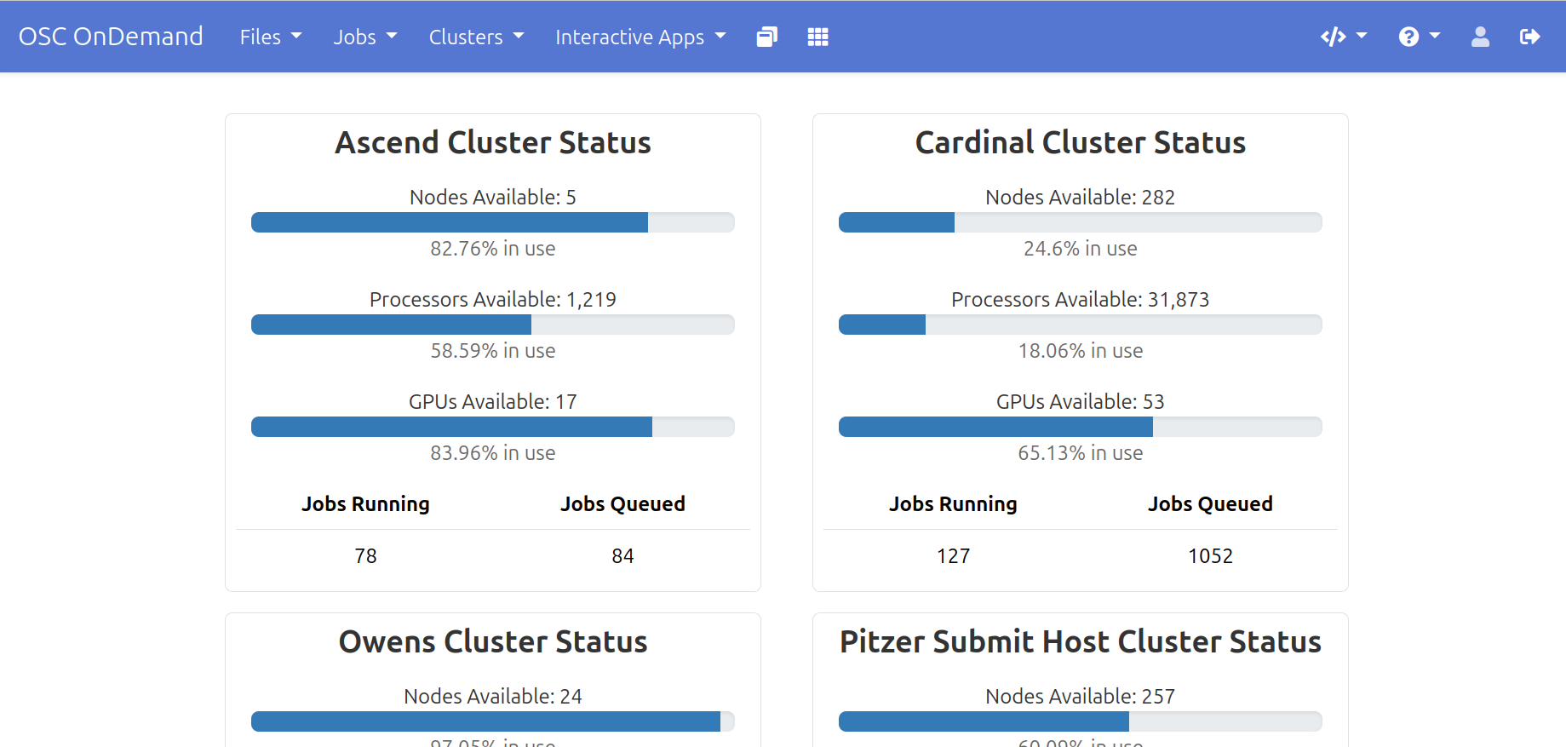Select Jobs Running header in Ascend table
Screen dimensions: 1566x747
tap(365, 503)
